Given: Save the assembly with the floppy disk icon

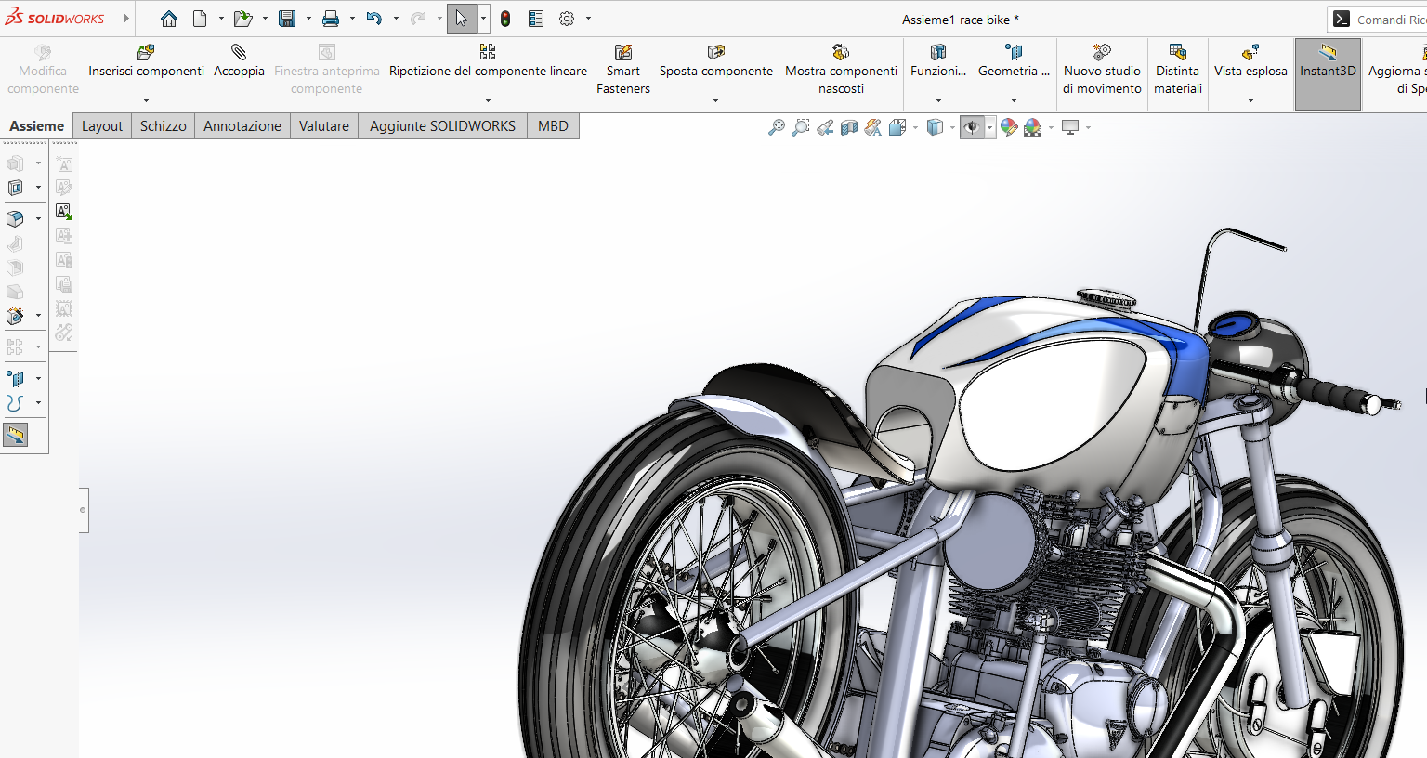Looking at the screenshot, I should point(286,19).
